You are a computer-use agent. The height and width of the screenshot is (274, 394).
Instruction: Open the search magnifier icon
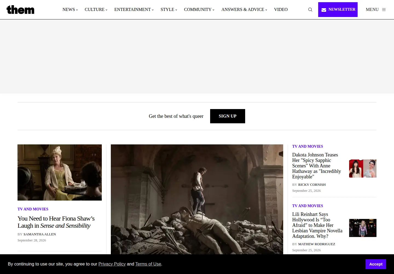(x=310, y=10)
